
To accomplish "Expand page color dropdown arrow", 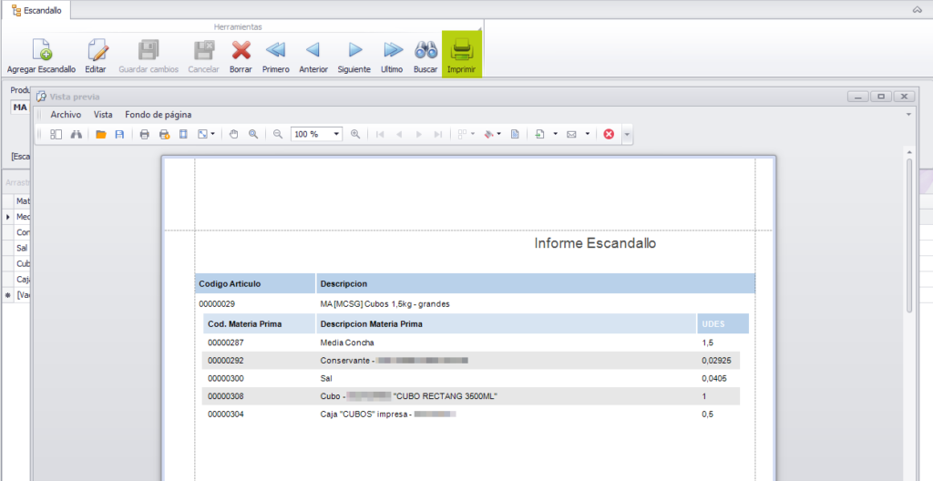I will pos(498,135).
